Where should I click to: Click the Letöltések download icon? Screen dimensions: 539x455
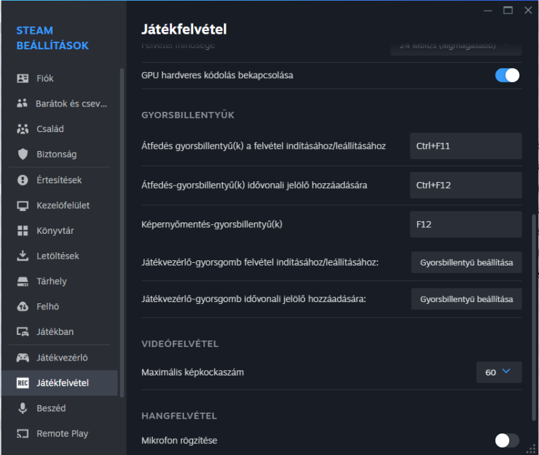point(23,256)
